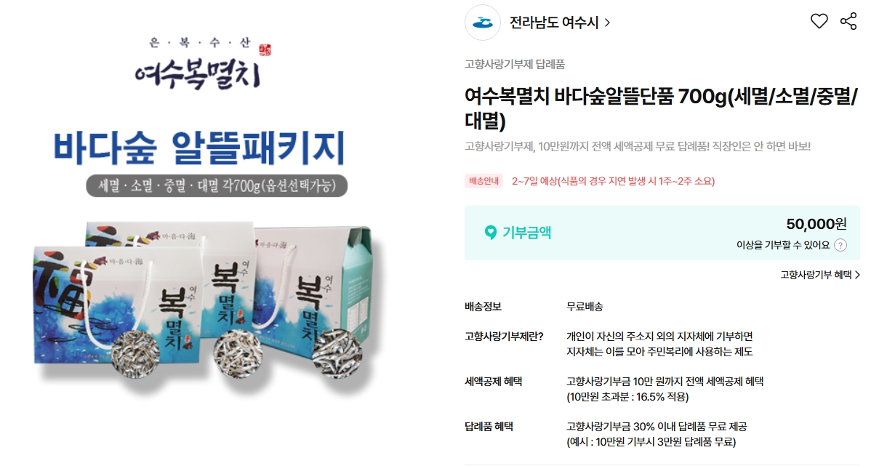This screenshot has width=871, height=466.
Task: Select the 기부금액 label
Action: 526,232
